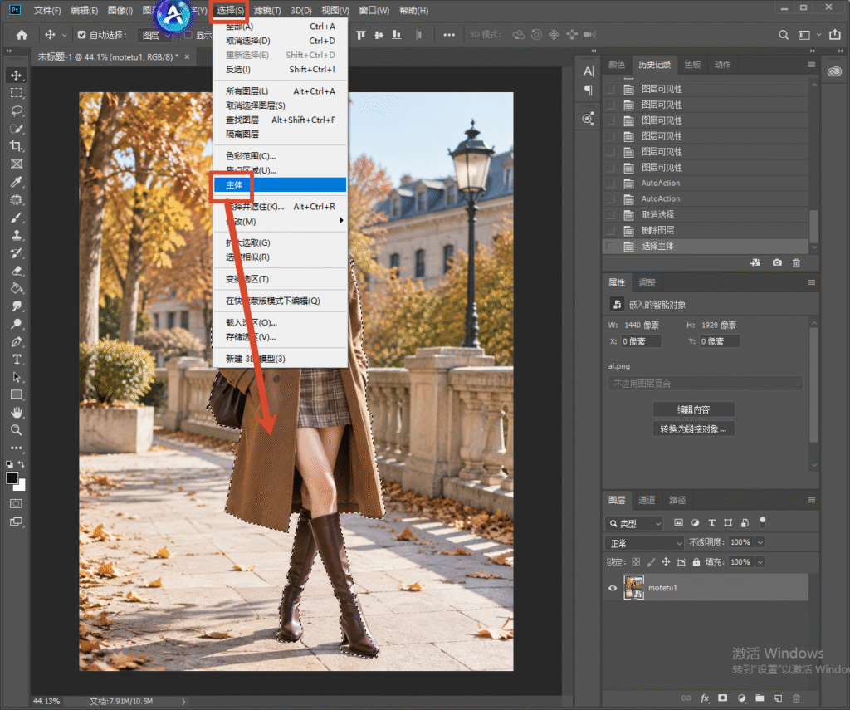This screenshot has width=850, height=710.
Task: Choose 色彩范围(C)... menu entry
Action: (x=280, y=156)
